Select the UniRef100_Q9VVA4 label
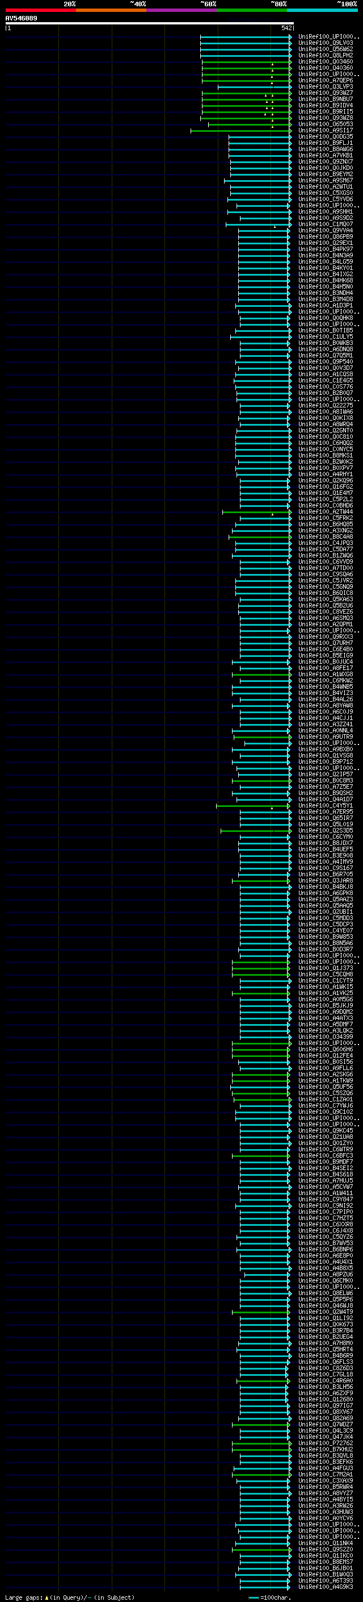Image resolution: width=363 pixels, height=1602 pixels. pos(325,231)
